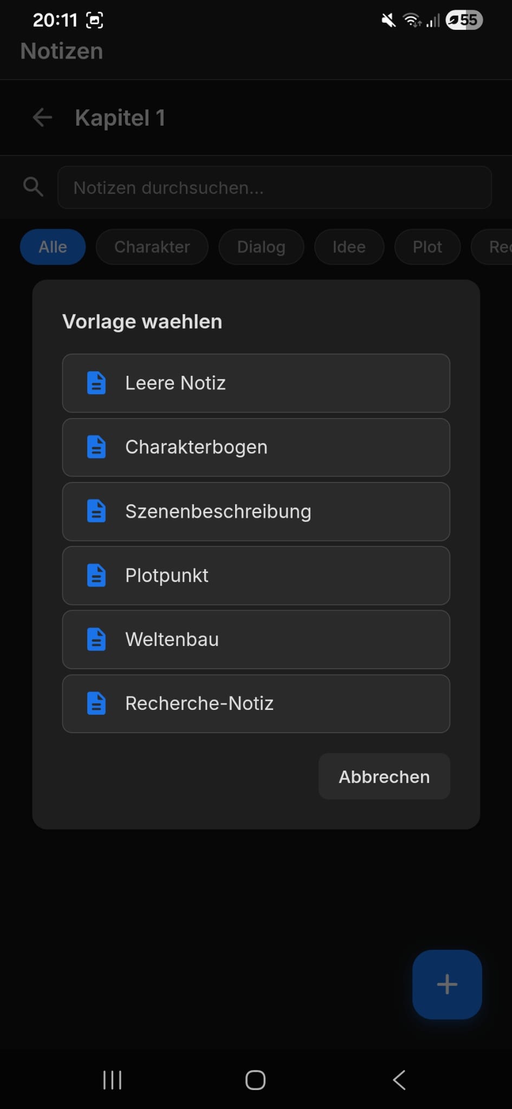
Task: Pick the Recherche-Notiz template
Action: [x=256, y=703]
